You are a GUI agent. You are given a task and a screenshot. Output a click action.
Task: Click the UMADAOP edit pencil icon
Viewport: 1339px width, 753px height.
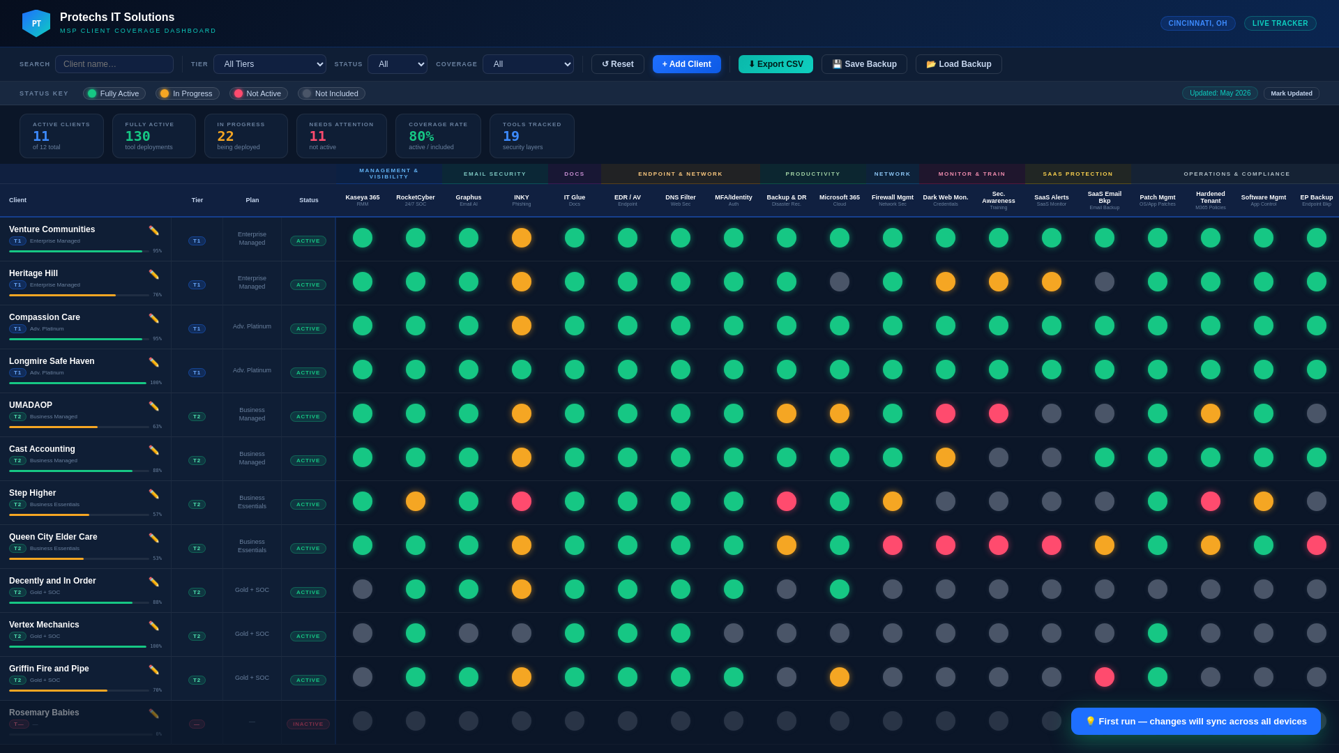tap(153, 406)
